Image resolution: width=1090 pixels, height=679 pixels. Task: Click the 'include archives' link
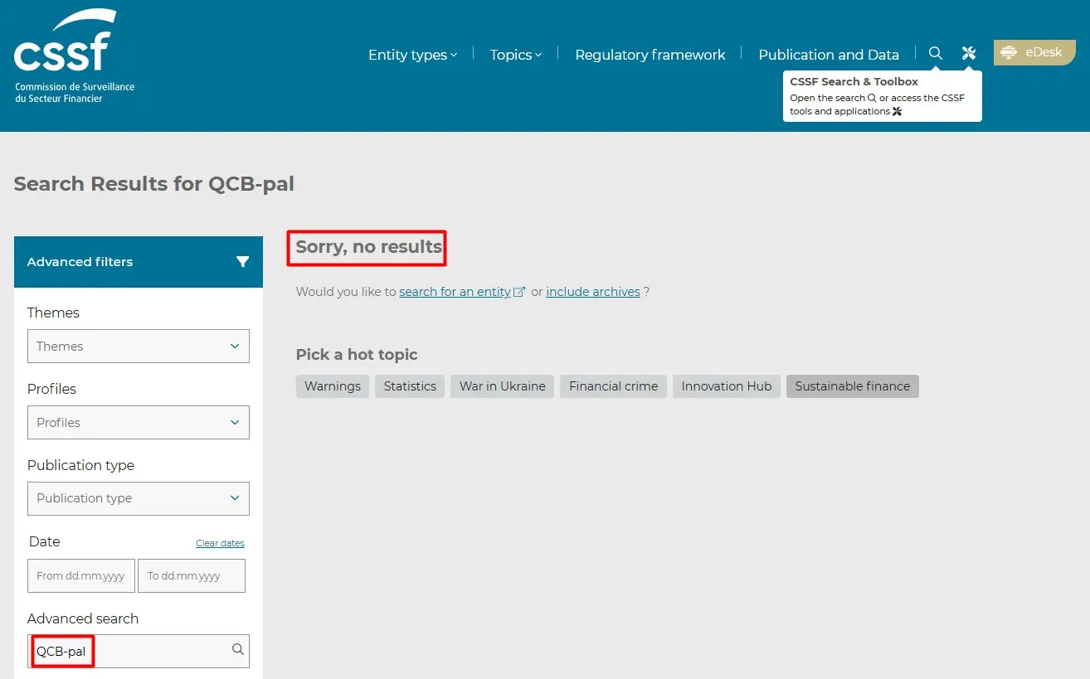click(592, 292)
